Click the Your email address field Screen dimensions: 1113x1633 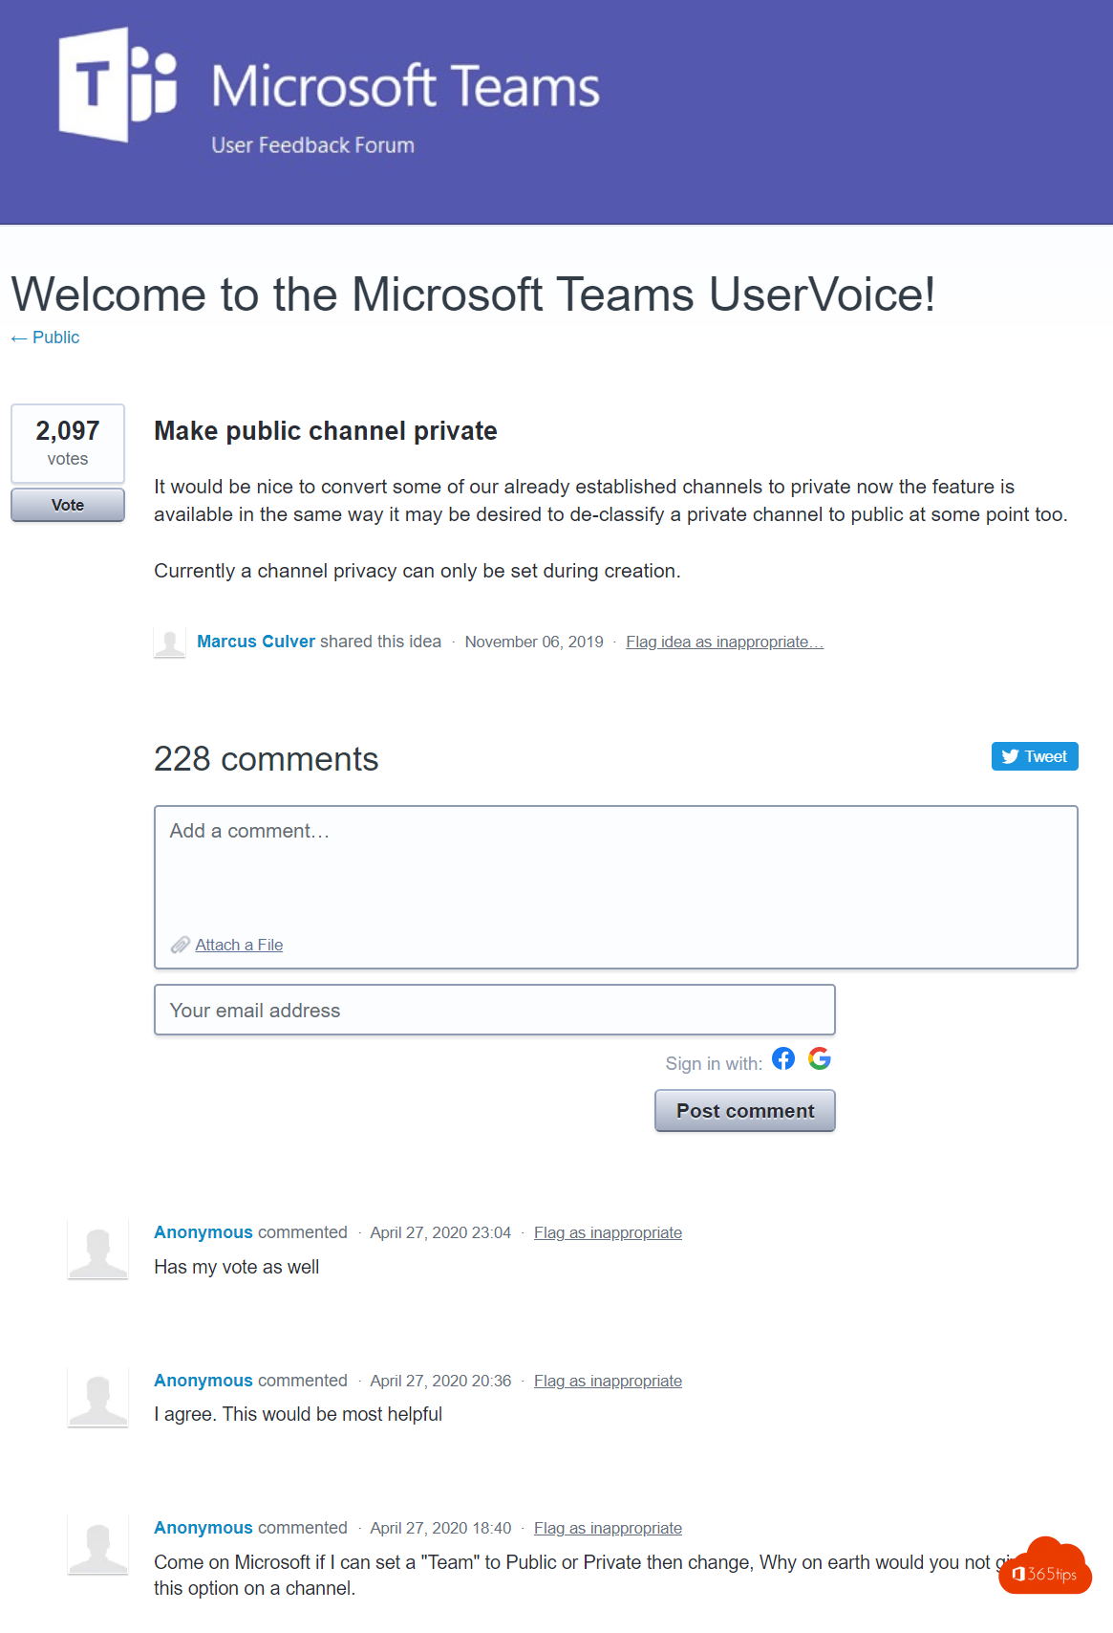(x=495, y=1010)
